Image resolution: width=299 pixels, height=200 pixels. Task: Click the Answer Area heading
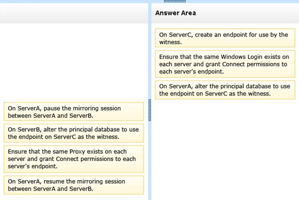[x=175, y=13]
